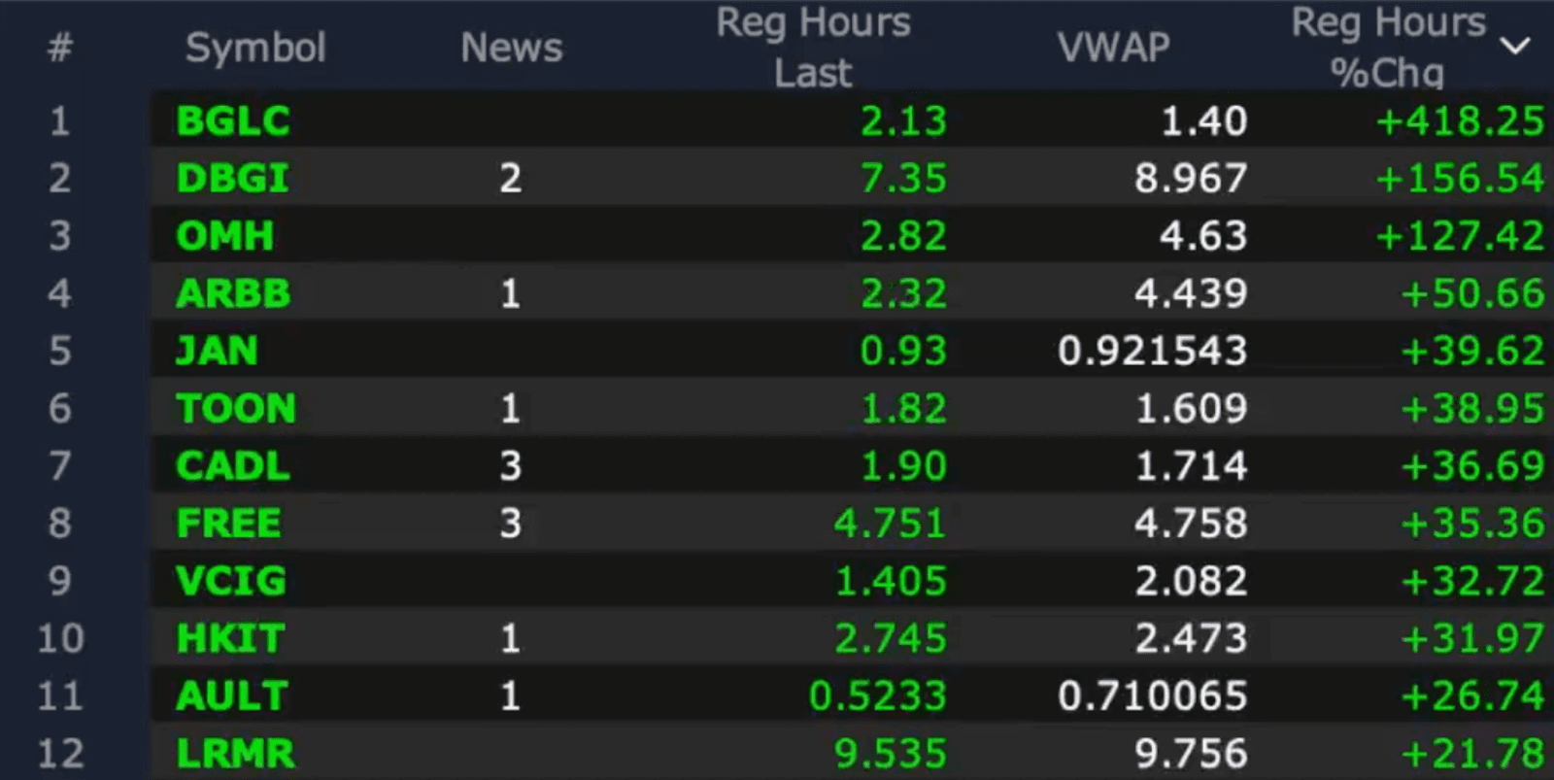Click ARBB VWAP value 4.439
This screenshot has width=1554, height=780.
click(1191, 292)
